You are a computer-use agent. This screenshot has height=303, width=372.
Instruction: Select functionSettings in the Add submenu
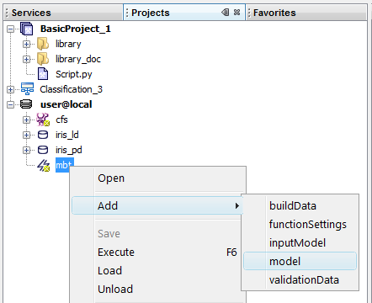click(300, 224)
